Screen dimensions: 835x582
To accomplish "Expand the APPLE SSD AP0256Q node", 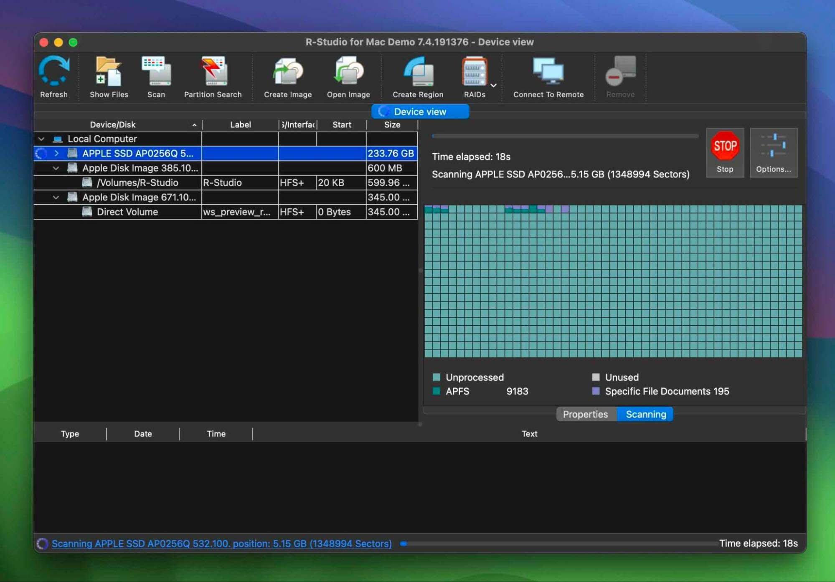I will tap(56, 153).
